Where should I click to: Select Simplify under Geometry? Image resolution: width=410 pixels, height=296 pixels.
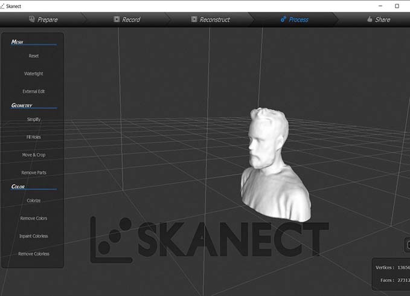pyautogui.click(x=34, y=120)
